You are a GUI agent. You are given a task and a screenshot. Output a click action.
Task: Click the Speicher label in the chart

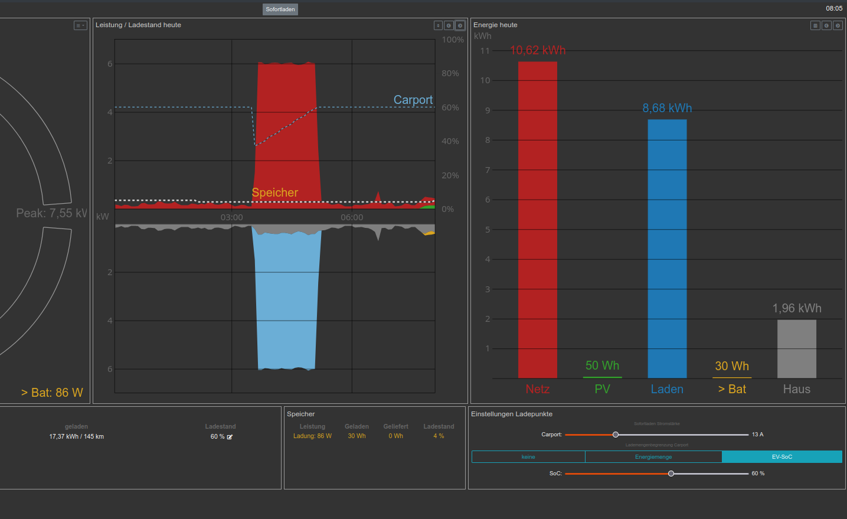(274, 192)
